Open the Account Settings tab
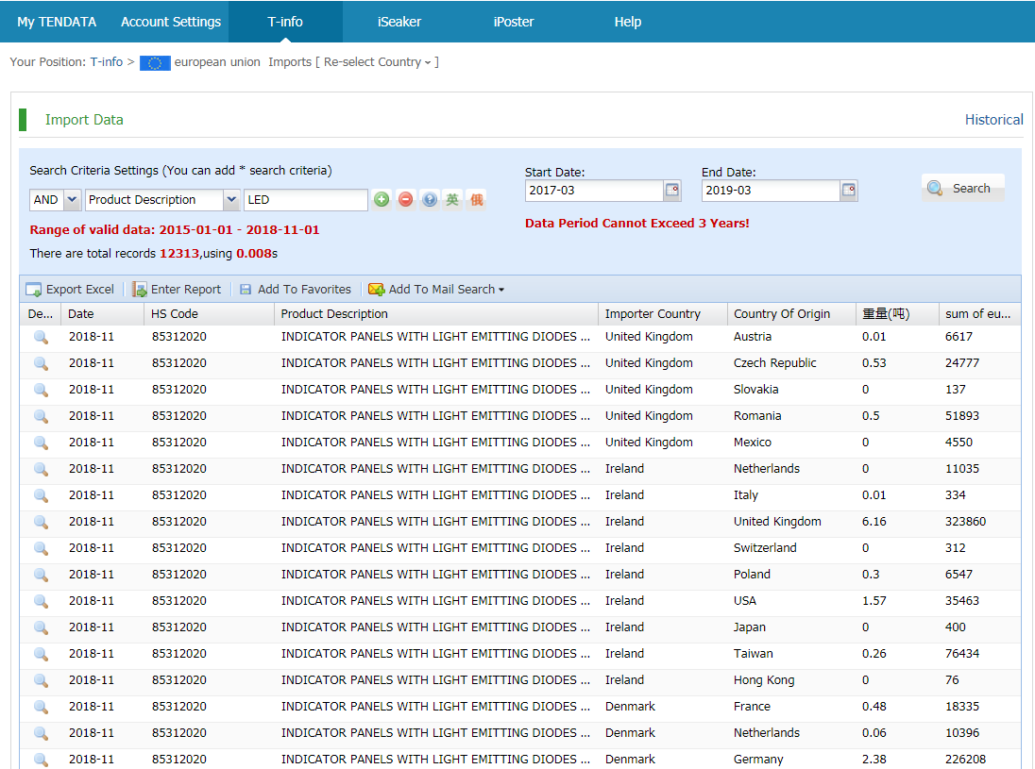 (171, 22)
